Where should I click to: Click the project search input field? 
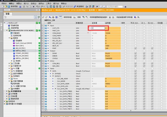coord(115,6)
